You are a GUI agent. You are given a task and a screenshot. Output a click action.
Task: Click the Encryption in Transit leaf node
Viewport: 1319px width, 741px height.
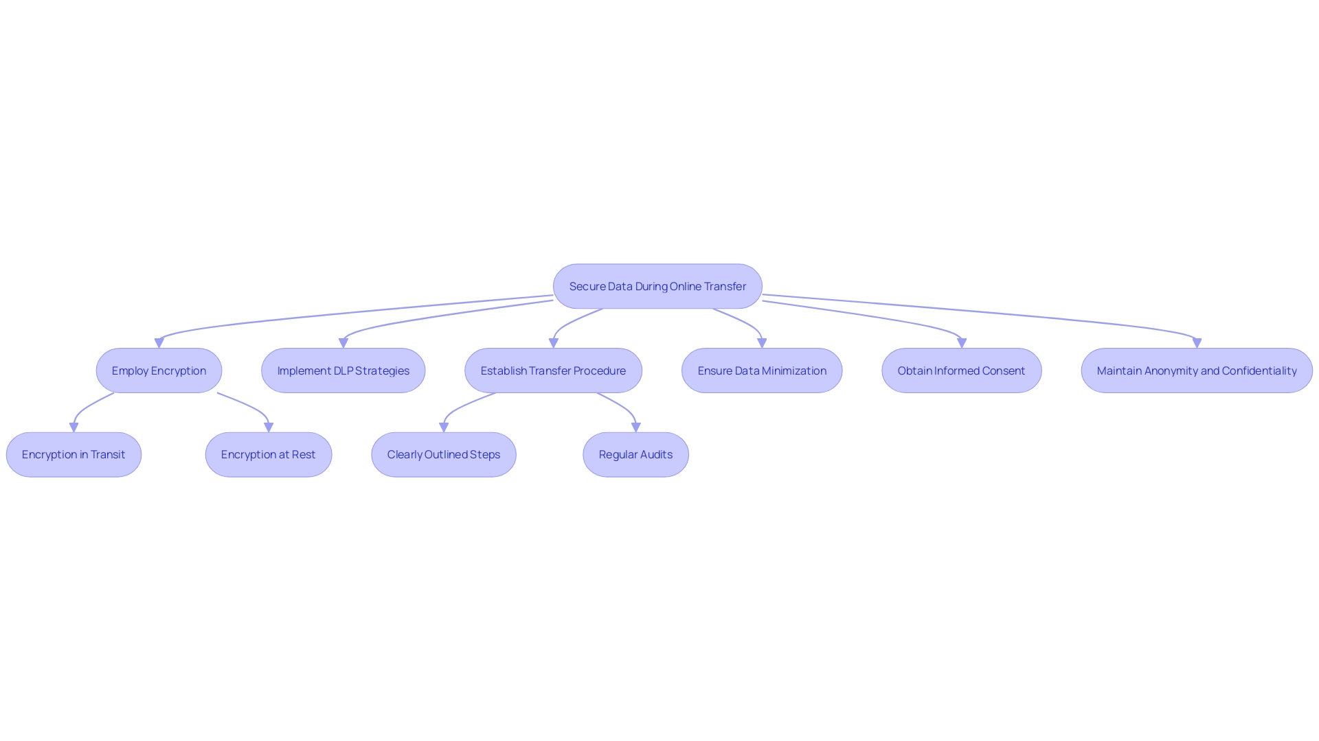(x=74, y=454)
